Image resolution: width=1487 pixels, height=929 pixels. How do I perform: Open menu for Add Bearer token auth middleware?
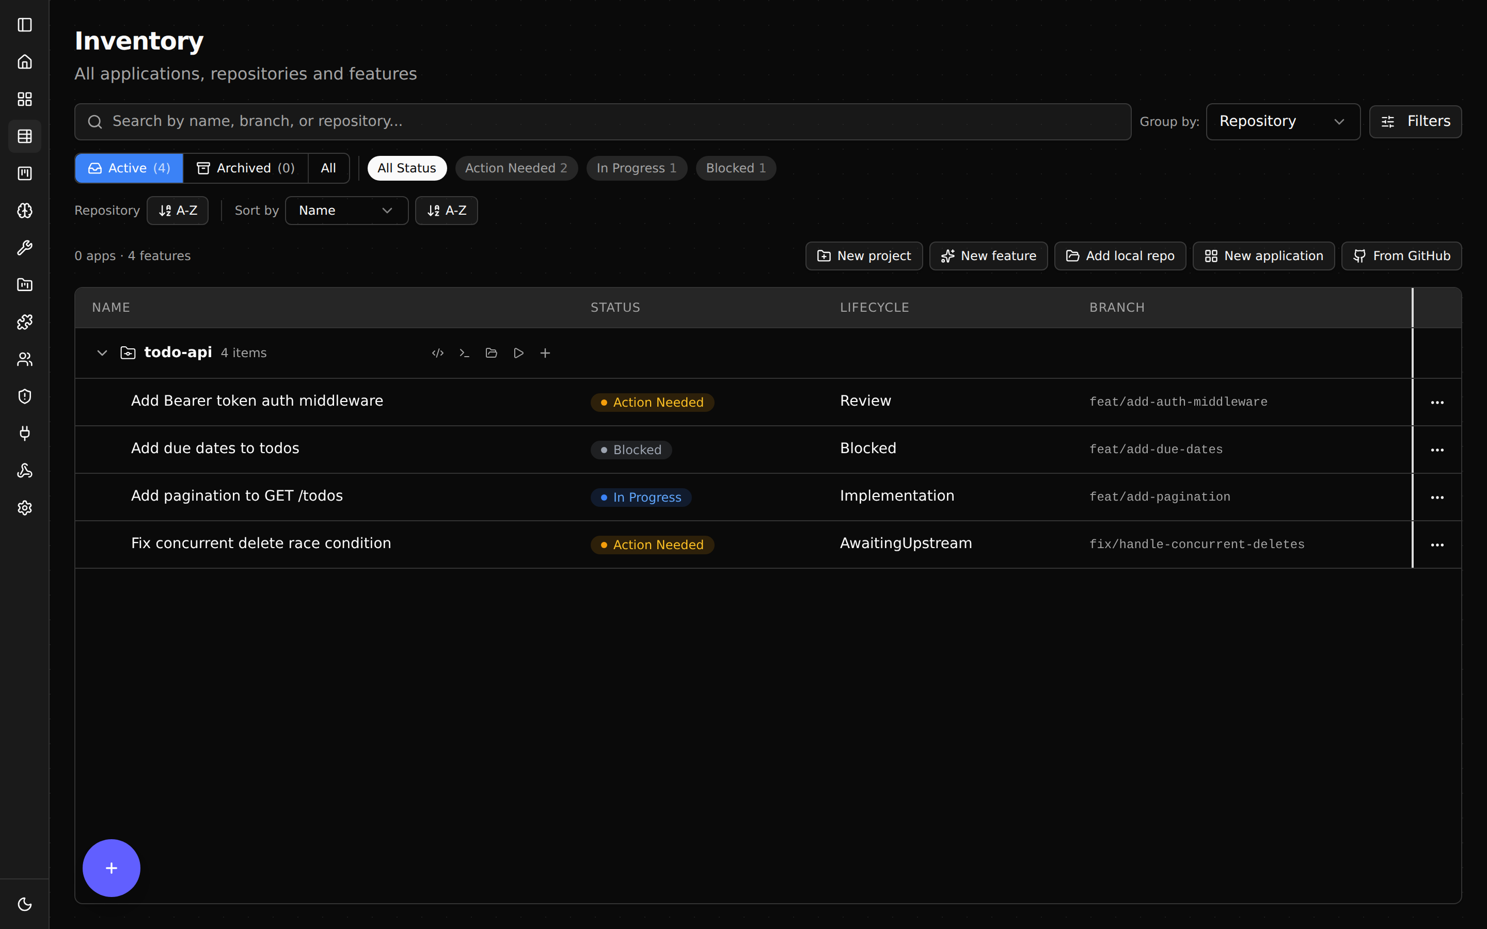(x=1436, y=403)
